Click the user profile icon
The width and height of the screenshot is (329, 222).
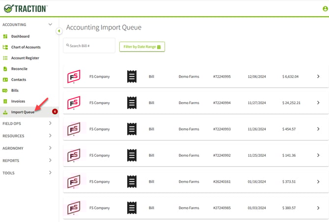[325, 9]
